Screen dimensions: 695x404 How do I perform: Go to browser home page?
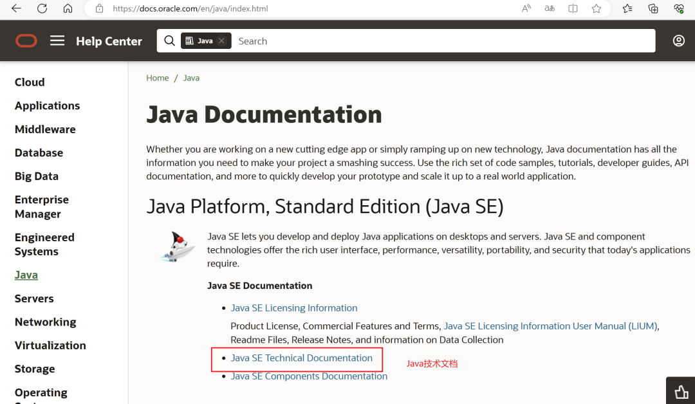click(x=68, y=8)
